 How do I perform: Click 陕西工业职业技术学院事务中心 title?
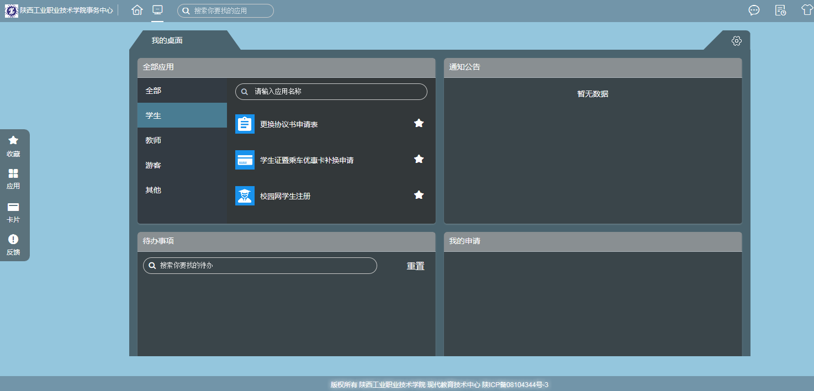point(67,10)
